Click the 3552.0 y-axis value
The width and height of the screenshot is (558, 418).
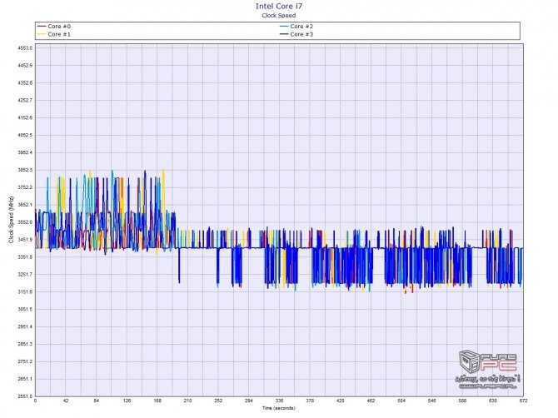pyautogui.click(x=25, y=222)
